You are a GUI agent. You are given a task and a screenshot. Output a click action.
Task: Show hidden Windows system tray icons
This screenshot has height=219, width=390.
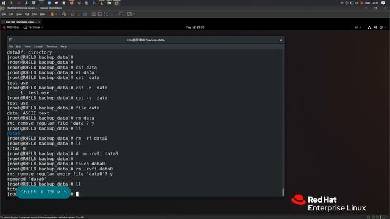(x=342, y=3)
